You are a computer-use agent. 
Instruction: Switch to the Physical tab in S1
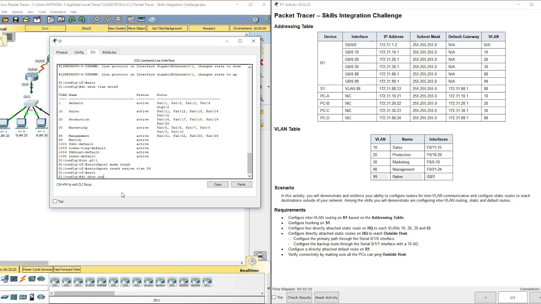click(x=62, y=52)
